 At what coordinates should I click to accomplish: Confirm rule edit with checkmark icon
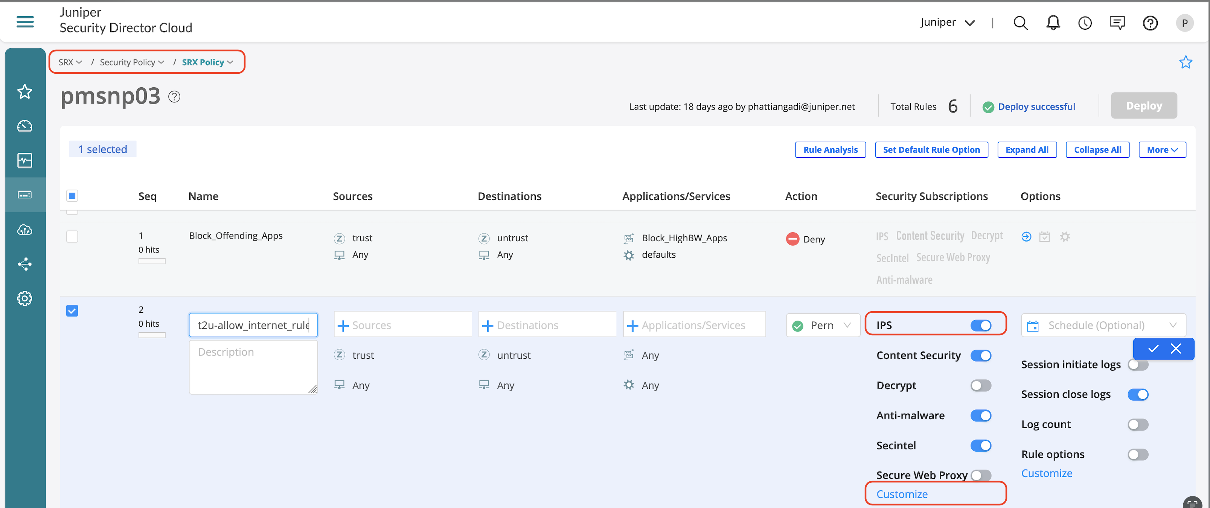[1153, 349]
